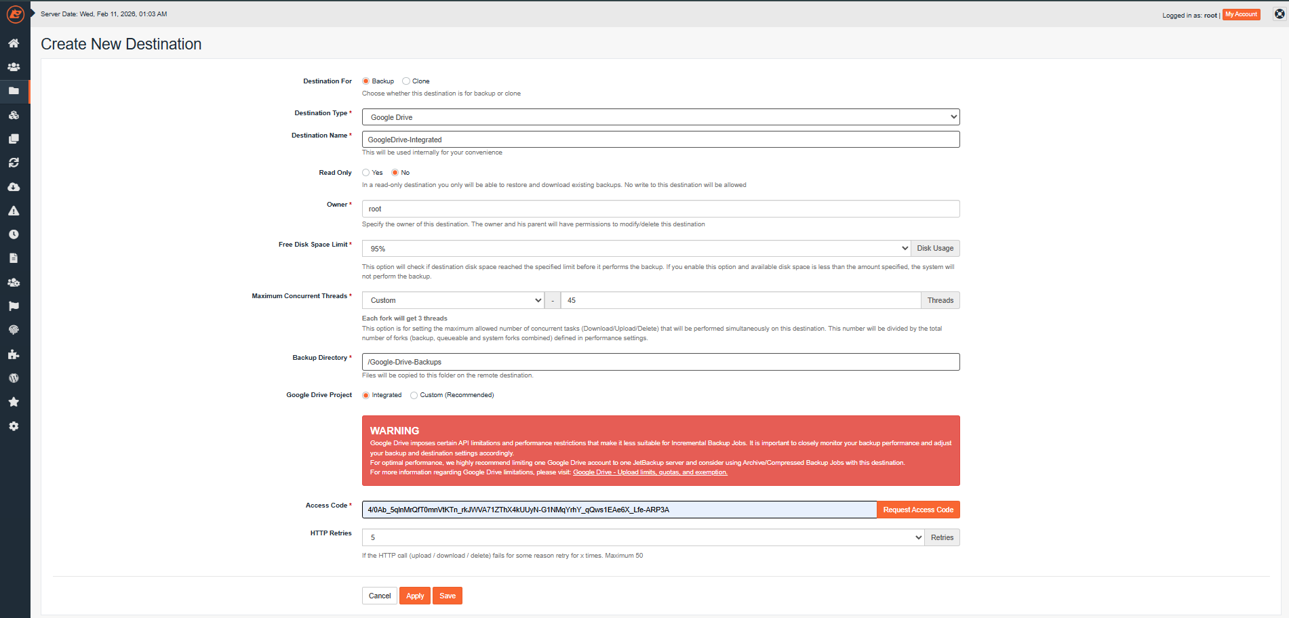Click the cloud download icon in sidebar

[14, 187]
